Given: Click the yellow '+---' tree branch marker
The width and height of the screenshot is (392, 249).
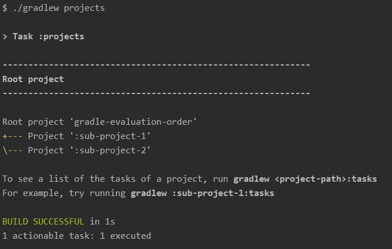Looking at the screenshot, I should point(13,136).
